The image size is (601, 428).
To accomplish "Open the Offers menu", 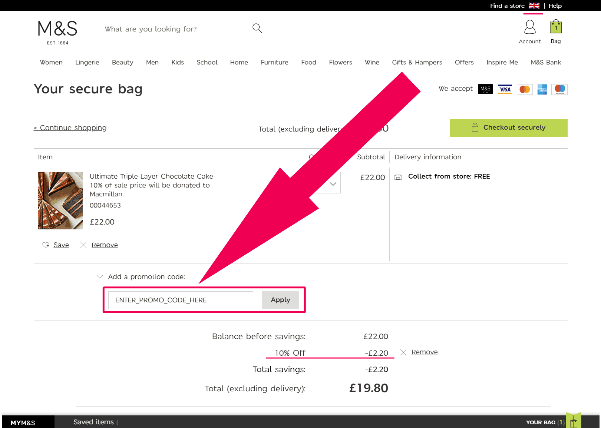I will [x=464, y=62].
